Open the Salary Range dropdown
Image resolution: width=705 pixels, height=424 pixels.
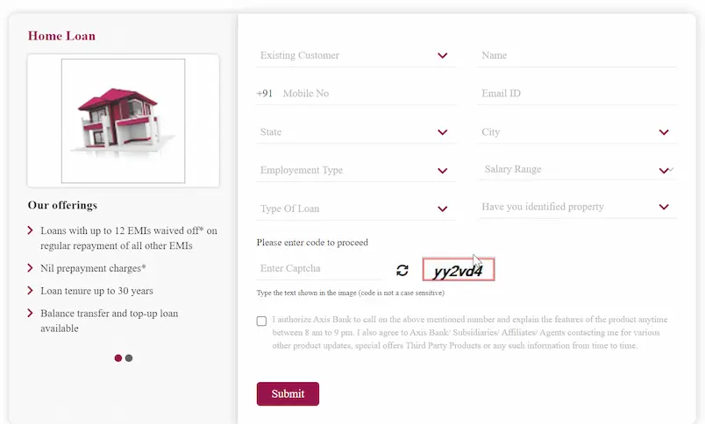577,169
